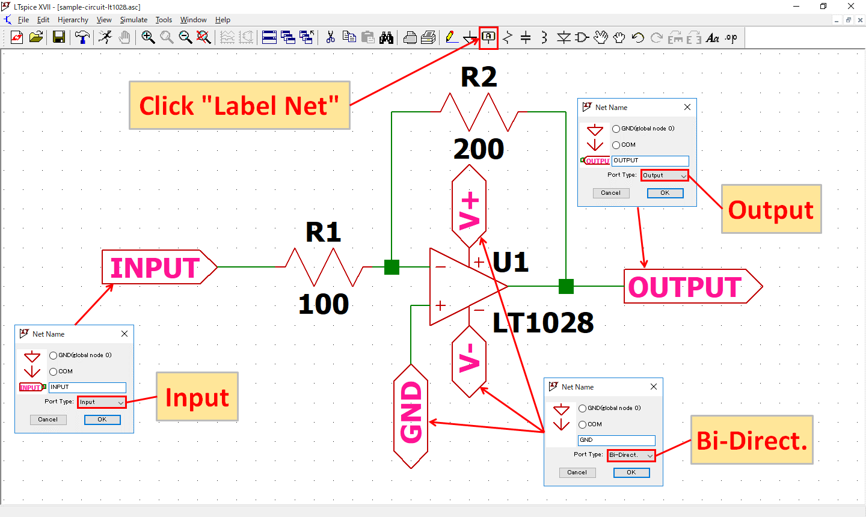This screenshot has height=517, width=866.
Task: Open Control Panel hammer icon
Action: (x=82, y=37)
